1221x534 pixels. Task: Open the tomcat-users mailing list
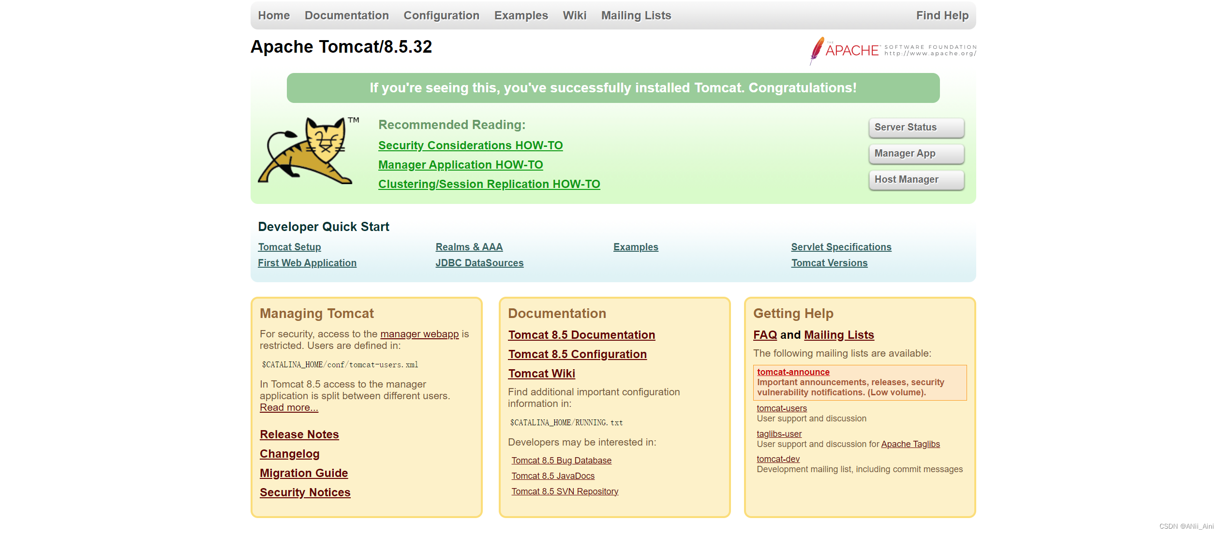[x=781, y=408]
